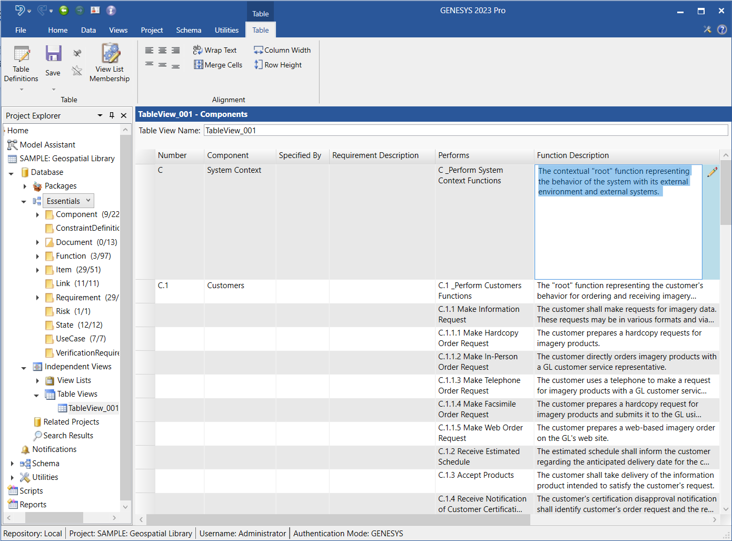Switch to the Project ribbon tab
This screenshot has height=541, width=732.
[x=152, y=30]
